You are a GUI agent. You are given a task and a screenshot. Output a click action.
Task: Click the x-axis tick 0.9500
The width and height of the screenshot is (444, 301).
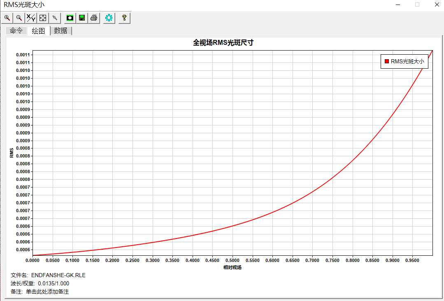(x=412, y=260)
